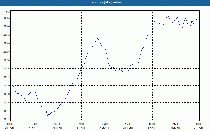This screenshot has height=131, width=210.
Task: Select the "20.12.18" date under 09:00
Action: pyautogui.click(x=81, y=128)
